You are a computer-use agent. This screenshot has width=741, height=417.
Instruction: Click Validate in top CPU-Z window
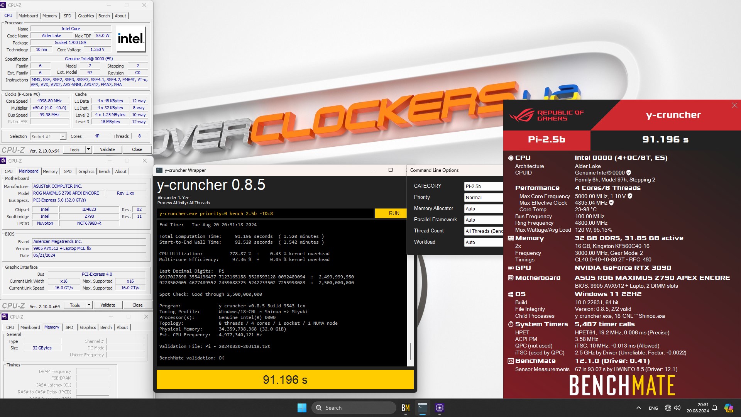click(x=107, y=149)
